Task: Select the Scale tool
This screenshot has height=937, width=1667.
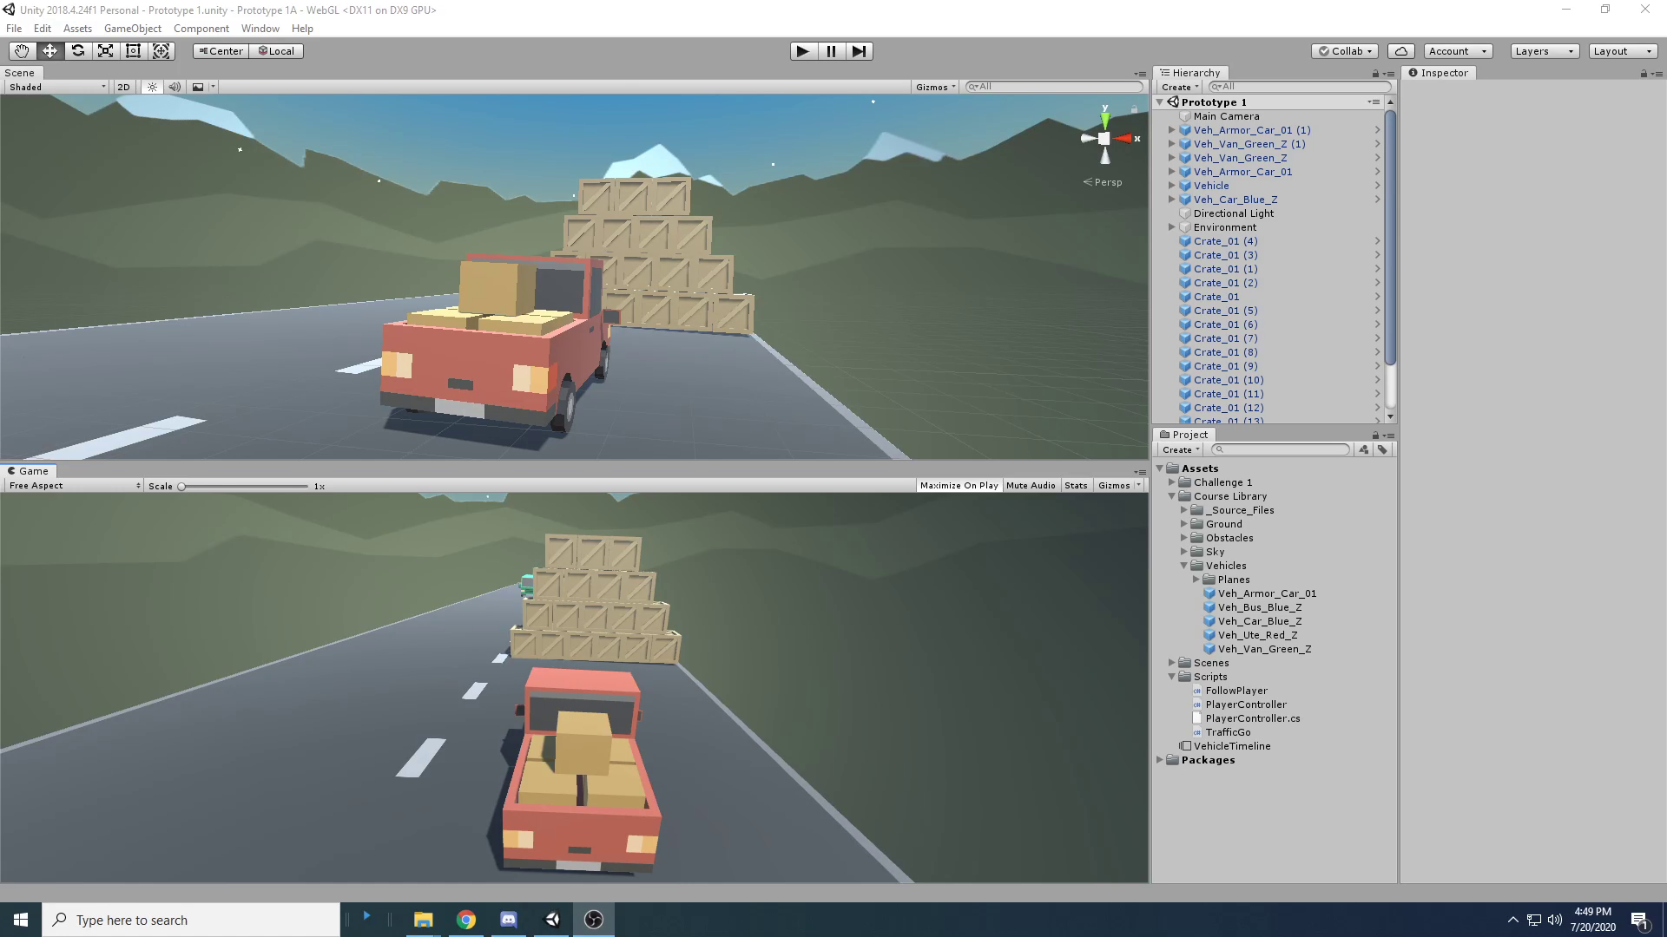Action: [106, 51]
